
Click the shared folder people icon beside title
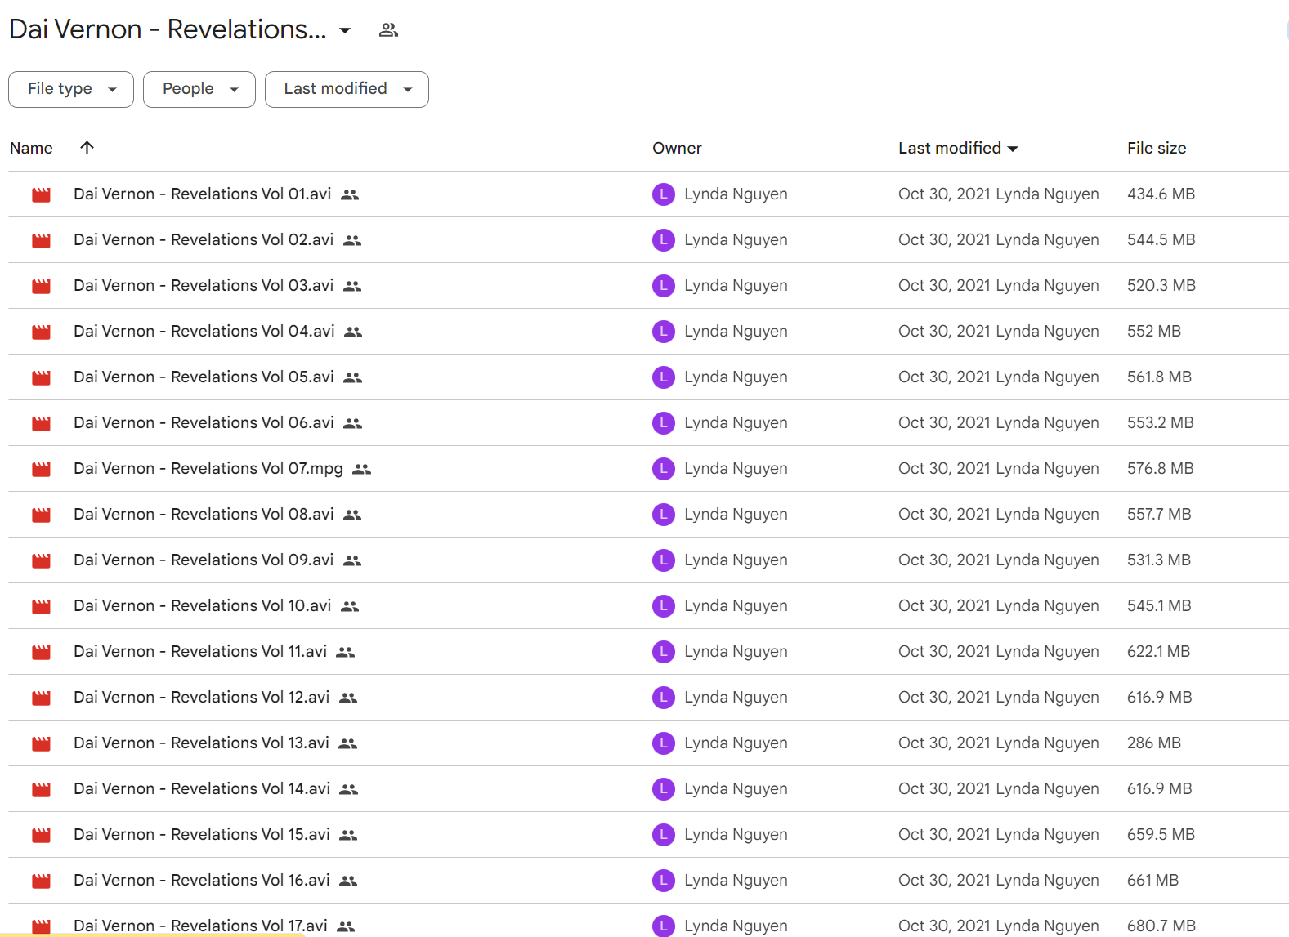point(388,30)
